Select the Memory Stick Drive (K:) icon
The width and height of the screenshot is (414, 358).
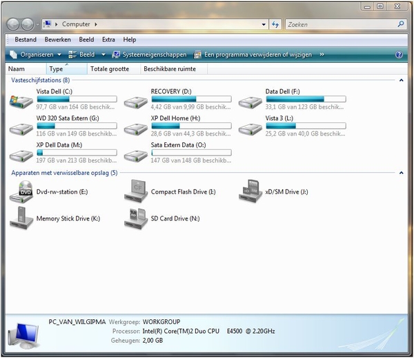click(21, 218)
